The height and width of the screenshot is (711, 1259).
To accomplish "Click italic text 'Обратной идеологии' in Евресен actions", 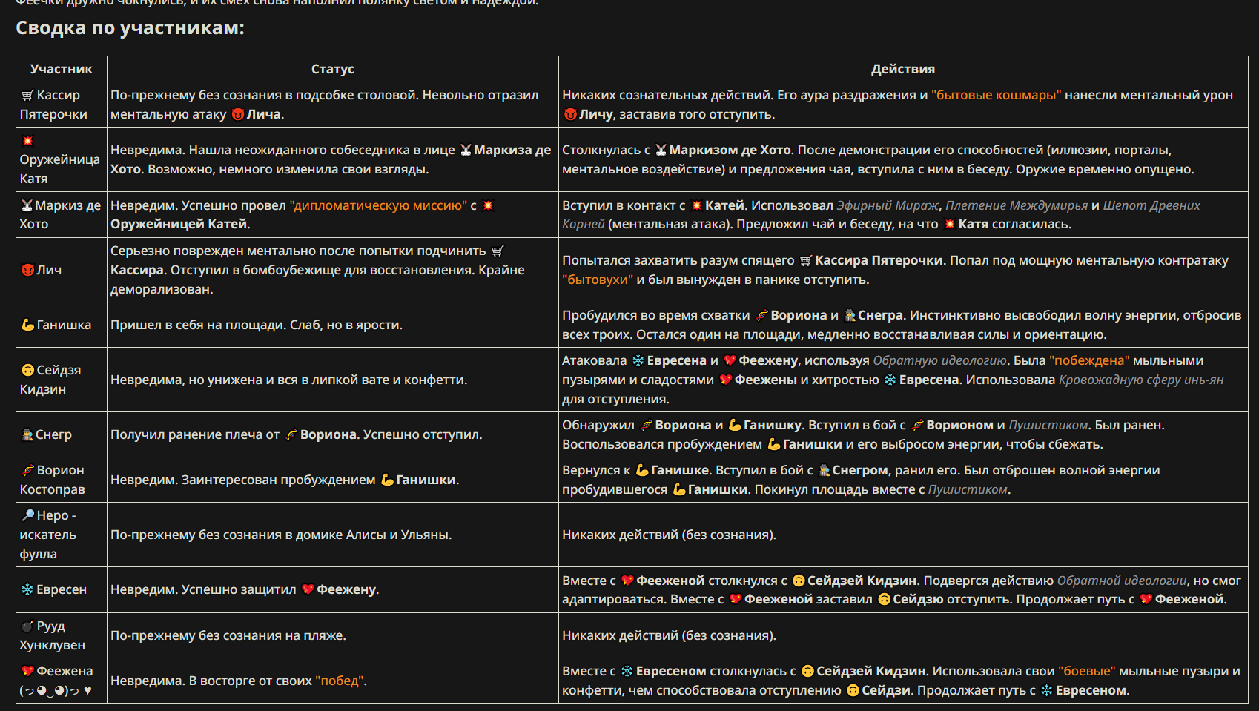I will pyautogui.click(x=1122, y=581).
